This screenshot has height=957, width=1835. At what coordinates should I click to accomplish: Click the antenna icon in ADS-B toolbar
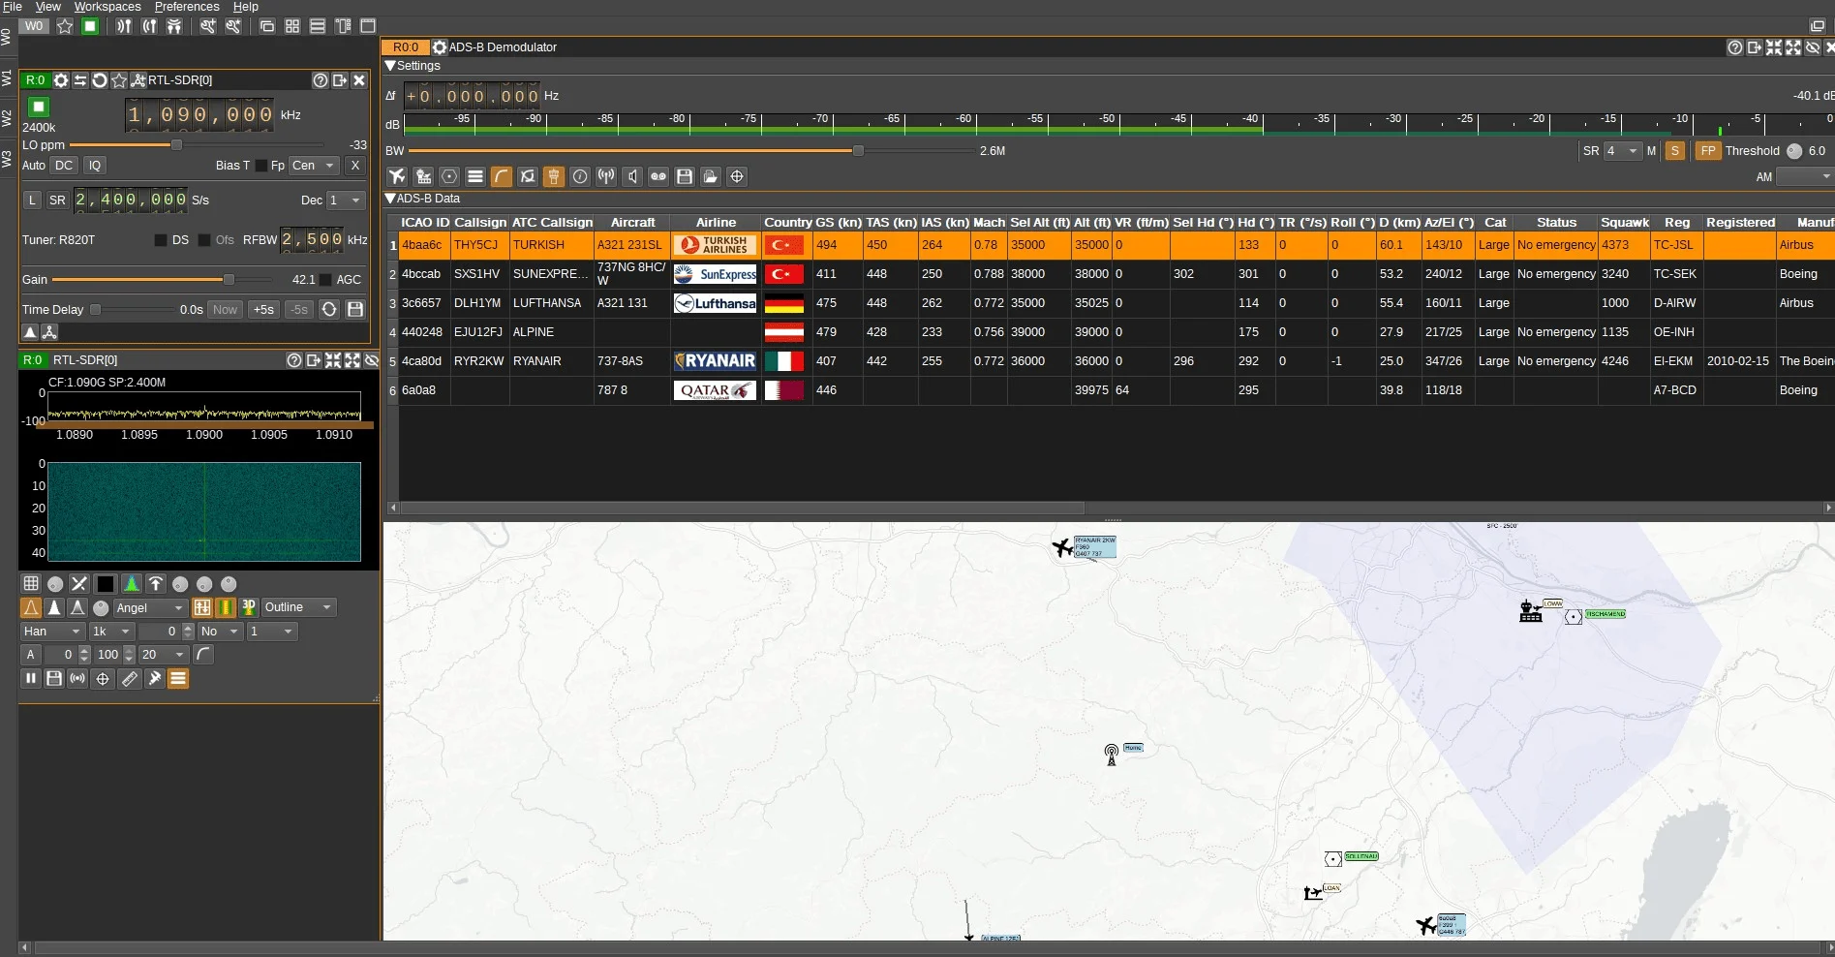(606, 176)
